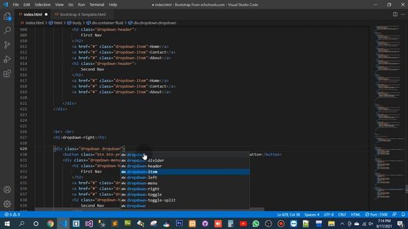Image resolution: width=408 pixels, height=229 pixels.
Task: Open GitHub Desktop from the taskbar
Action: pyautogui.click(x=205, y=223)
